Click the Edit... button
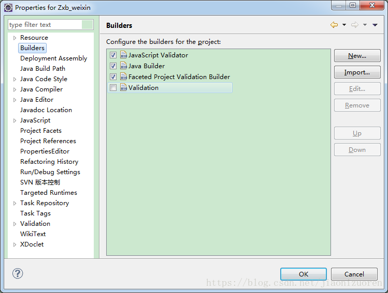388x293 pixels. [357, 88]
